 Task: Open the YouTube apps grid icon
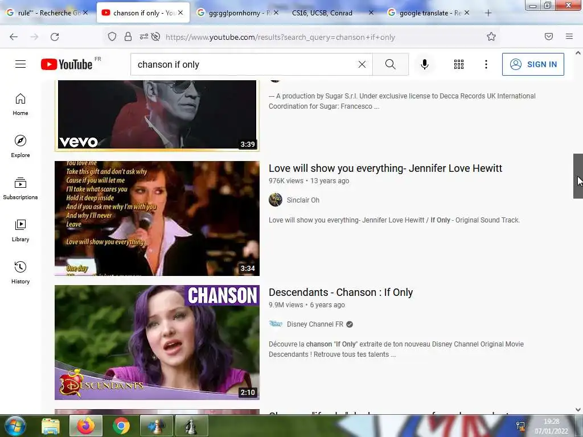click(459, 64)
